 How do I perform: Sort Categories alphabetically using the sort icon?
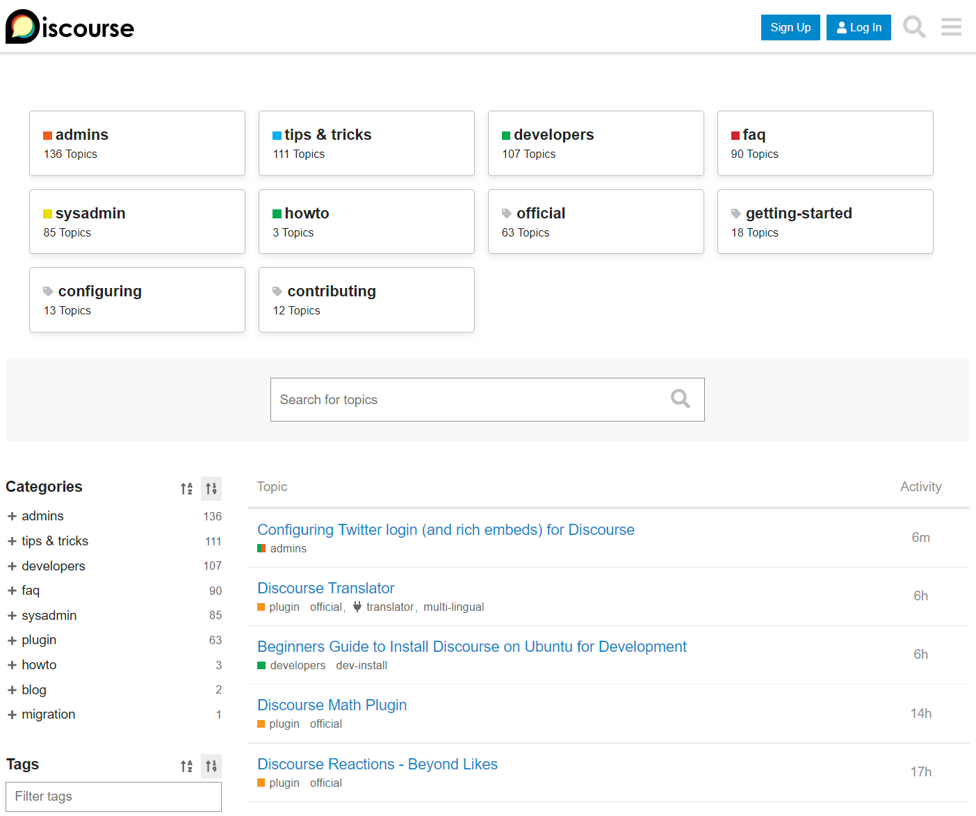pos(186,488)
